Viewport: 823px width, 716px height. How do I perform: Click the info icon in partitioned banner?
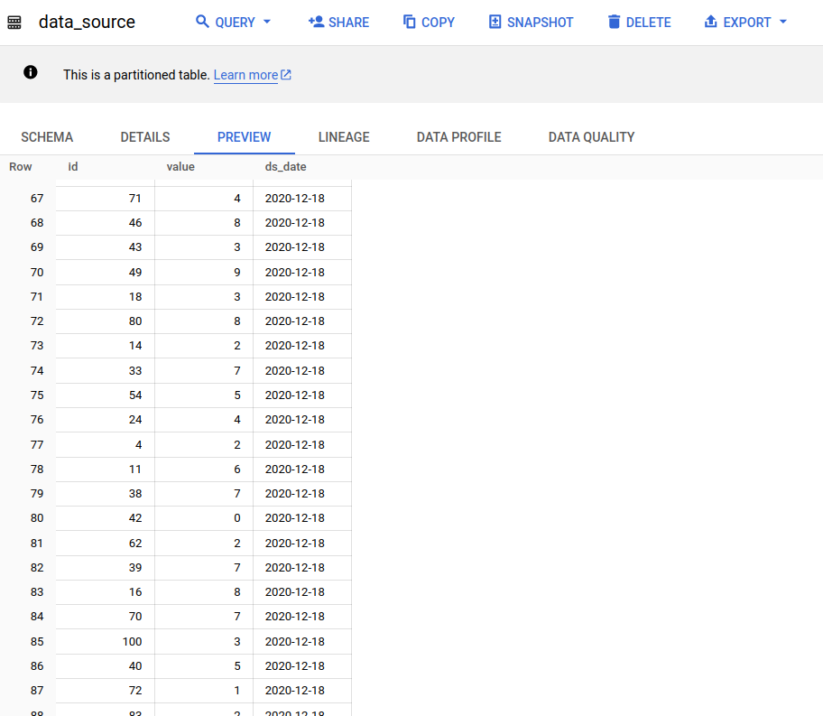(x=31, y=72)
